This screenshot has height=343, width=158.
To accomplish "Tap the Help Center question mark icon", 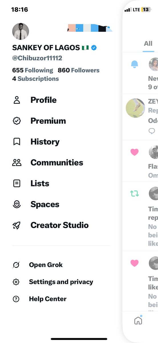I will [16, 299].
